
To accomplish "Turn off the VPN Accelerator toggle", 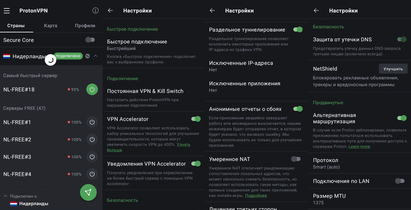I will (x=196, y=119).
